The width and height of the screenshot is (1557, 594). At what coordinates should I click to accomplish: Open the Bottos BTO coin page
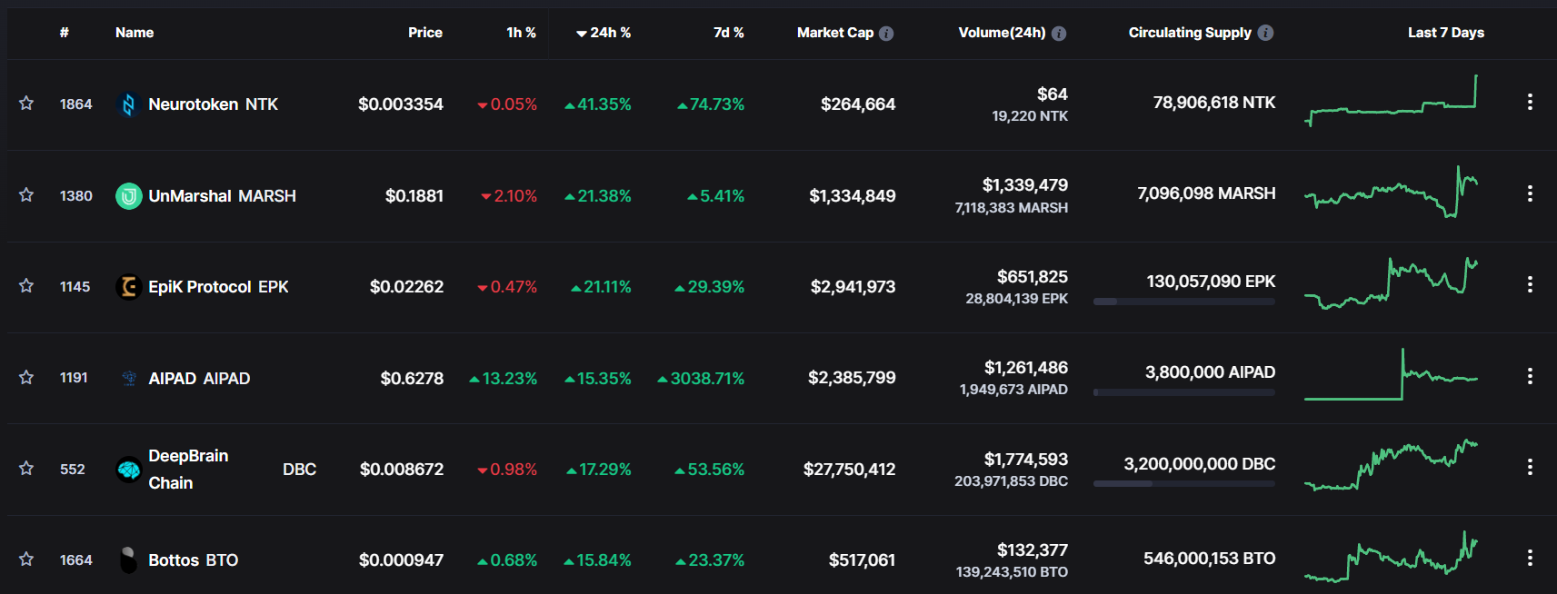pos(193,560)
